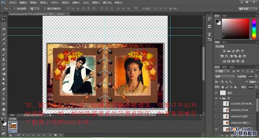Image resolution: width=259 pixels, height=138 pixels.
Task: Open the layer filter type dropdown
Action: coord(222,71)
